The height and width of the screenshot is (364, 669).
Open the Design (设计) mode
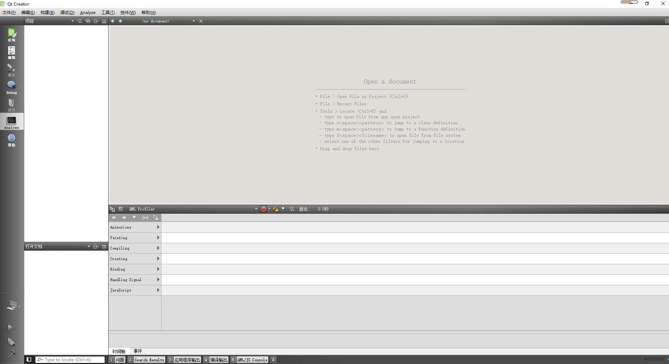[x=12, y=69]
